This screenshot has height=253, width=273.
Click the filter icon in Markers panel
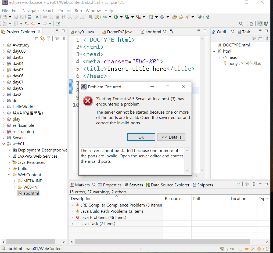click(x=238, y=184)
